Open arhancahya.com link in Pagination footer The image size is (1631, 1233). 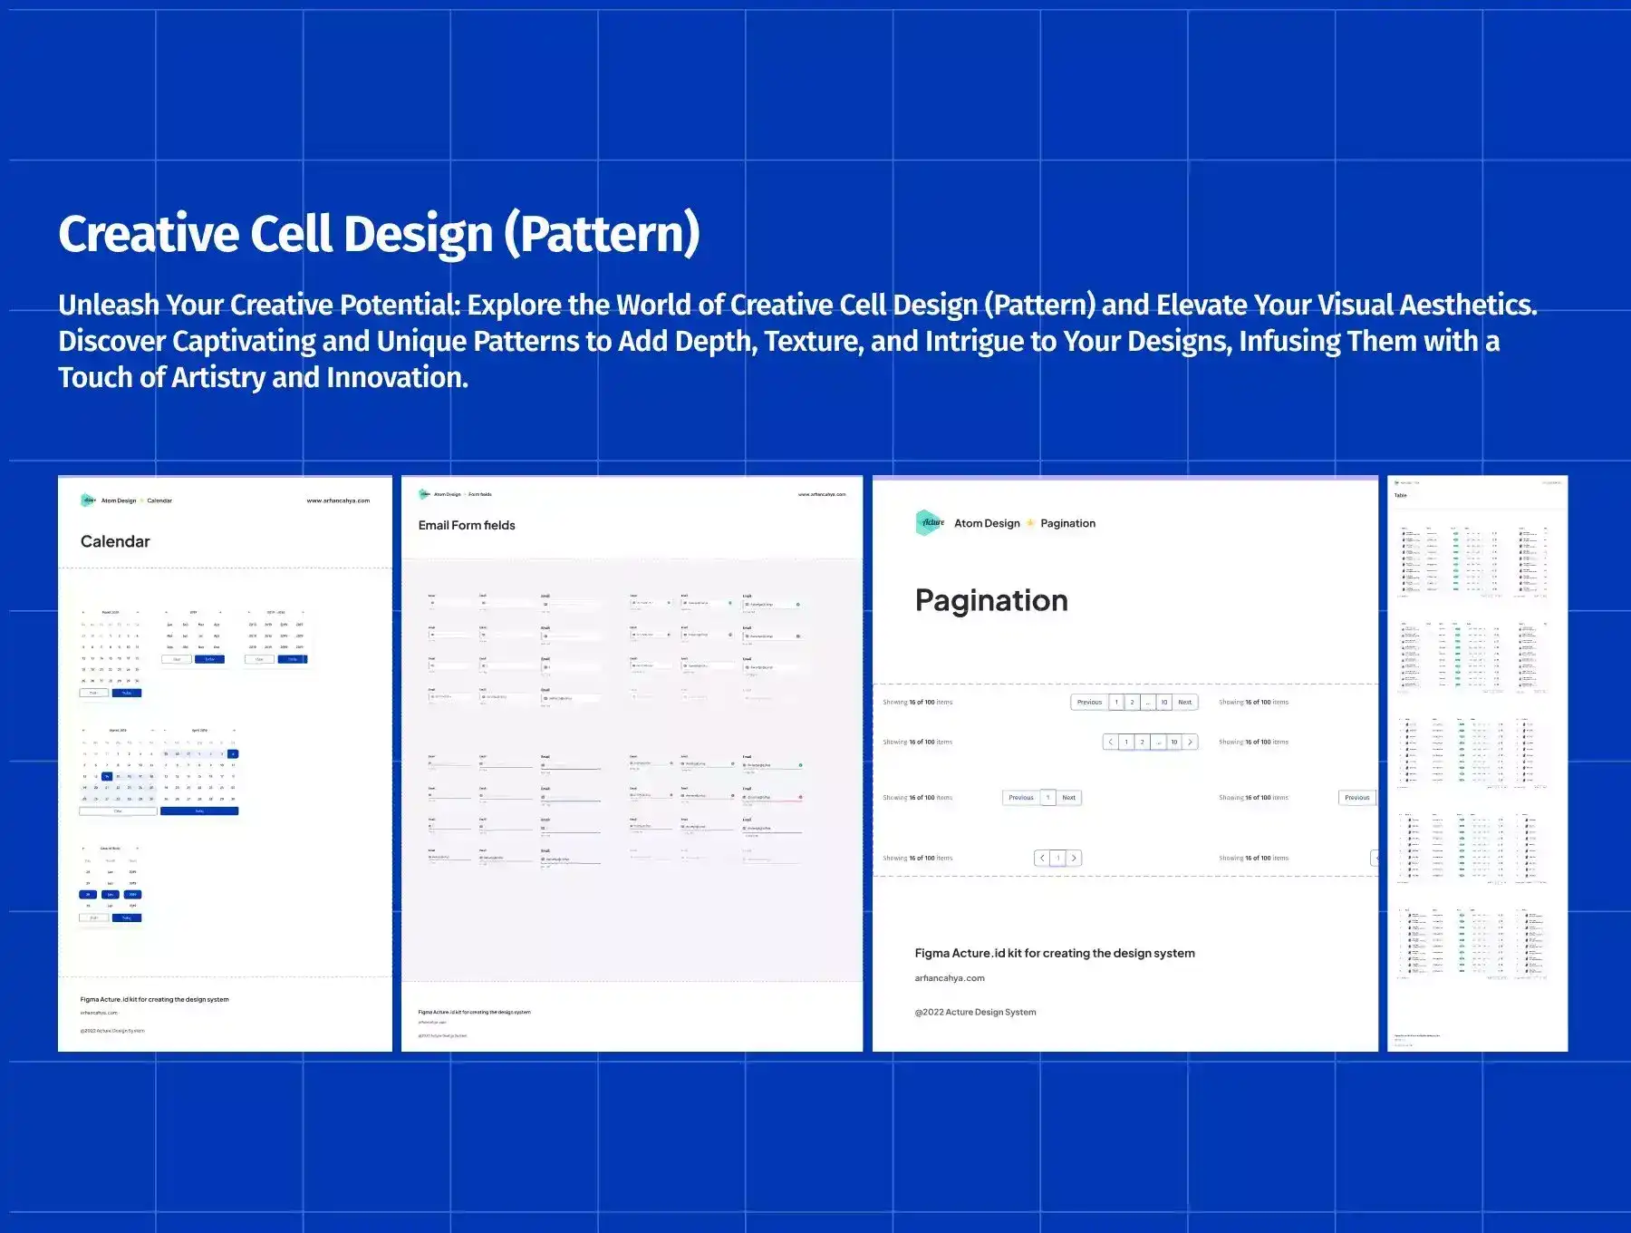tap(949, 978)
